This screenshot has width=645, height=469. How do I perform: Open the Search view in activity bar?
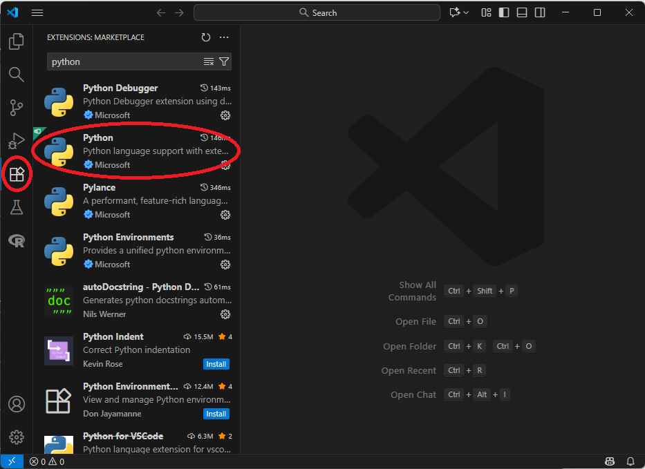[16, 75]
